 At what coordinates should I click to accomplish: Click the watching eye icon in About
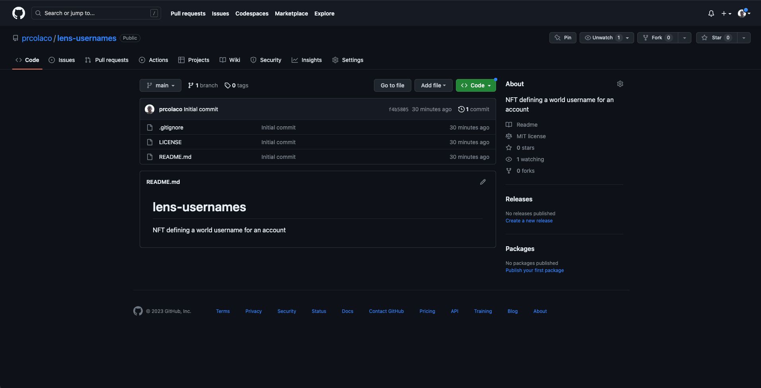point(509,159)
